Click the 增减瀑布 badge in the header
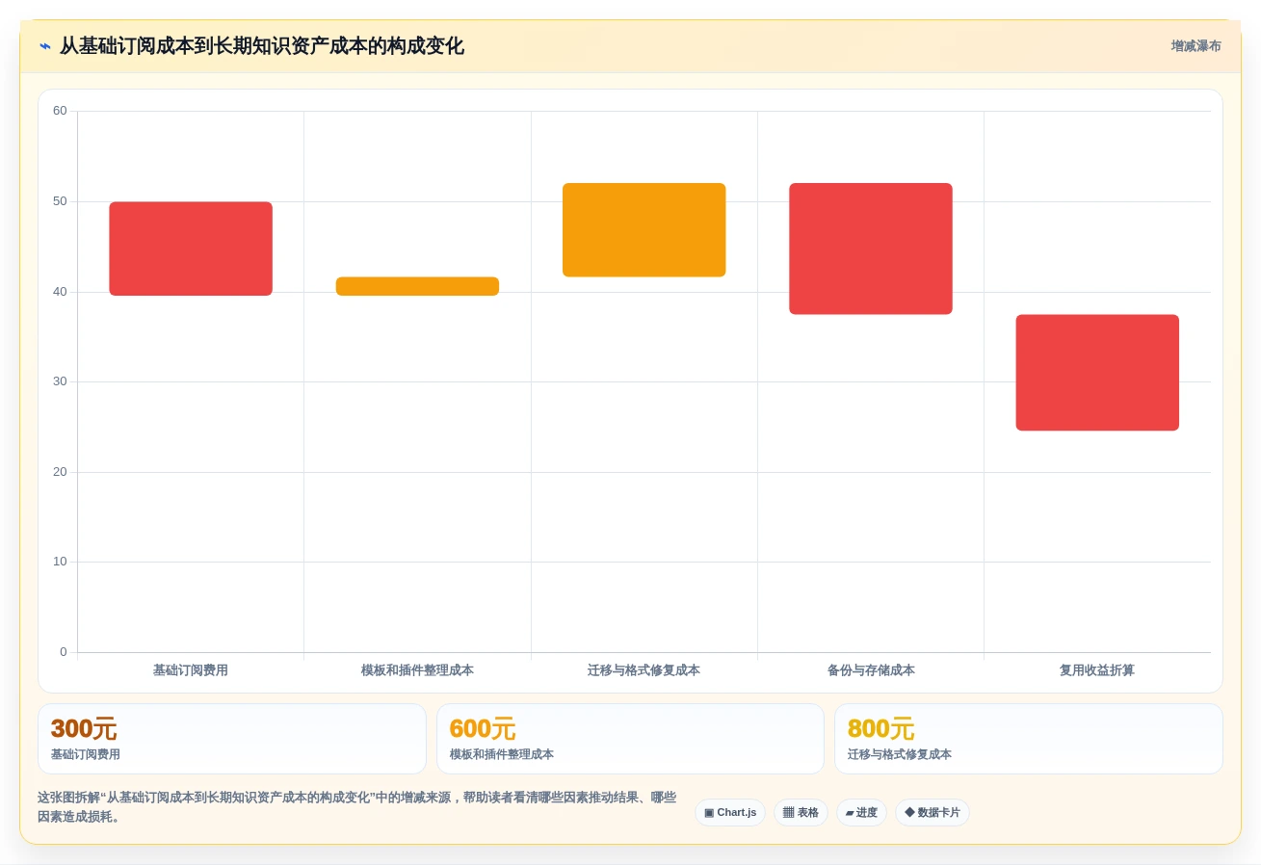The image size is (1261, 865). click(1195, 46)
